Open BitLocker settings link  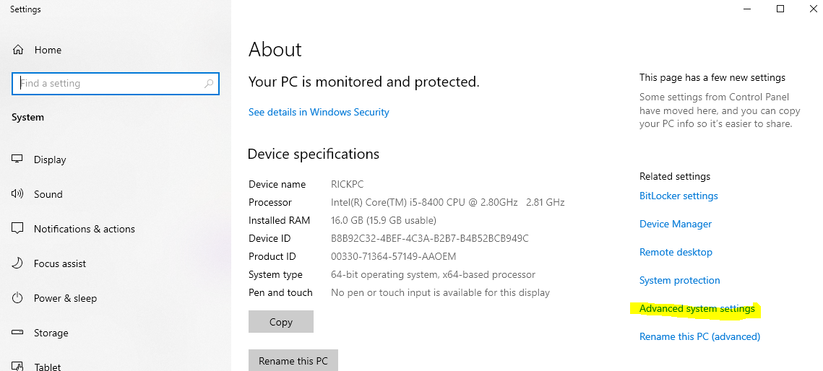point(678,196)
